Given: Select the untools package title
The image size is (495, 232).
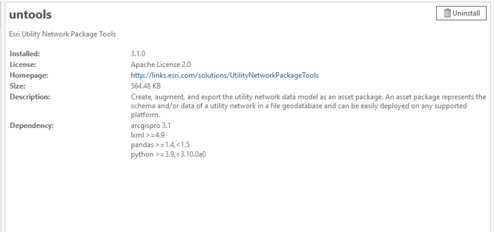Looking at the screenshot, I should (30, 14).
